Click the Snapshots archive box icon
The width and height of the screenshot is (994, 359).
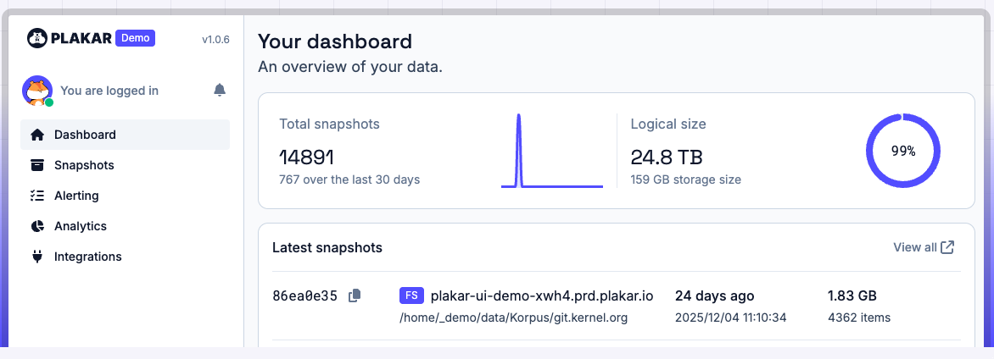[36, 165]
